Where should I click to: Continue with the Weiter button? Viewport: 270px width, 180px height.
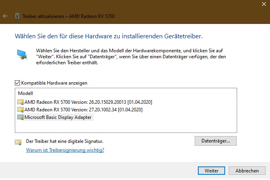(212, 171)
